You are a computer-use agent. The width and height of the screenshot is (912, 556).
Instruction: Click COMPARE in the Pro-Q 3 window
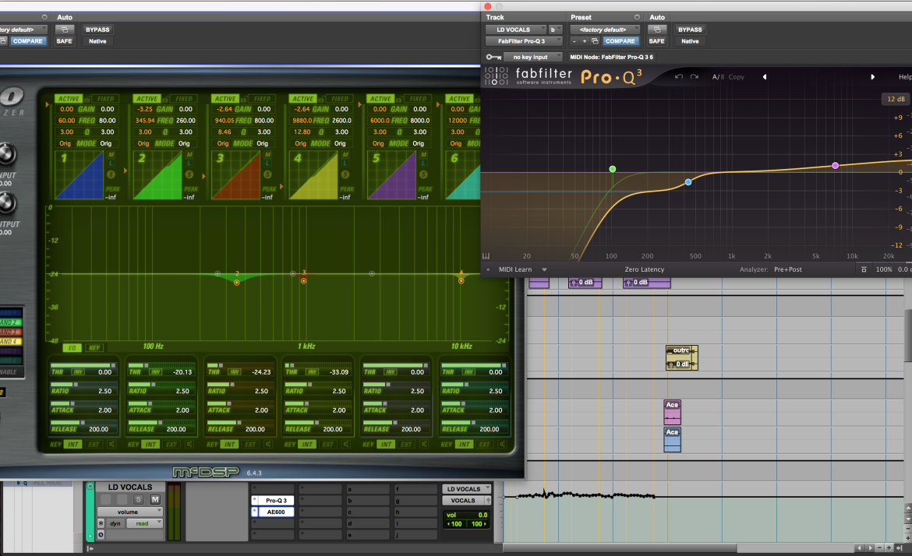click(x=620, y=41)
